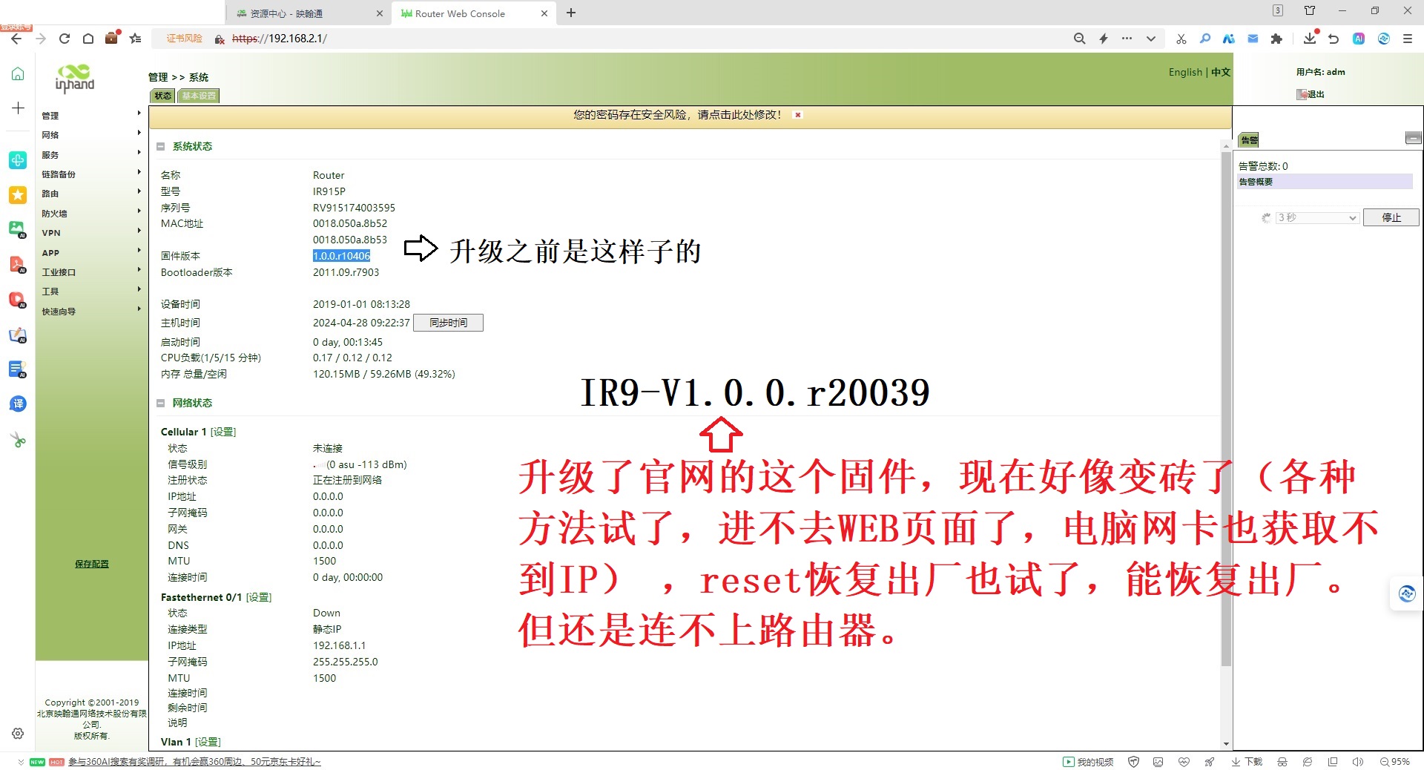This screenshot has width=1424, height=770.
Task: Open favorites with the star sidebar icon
Action: (x=17, y=195)
